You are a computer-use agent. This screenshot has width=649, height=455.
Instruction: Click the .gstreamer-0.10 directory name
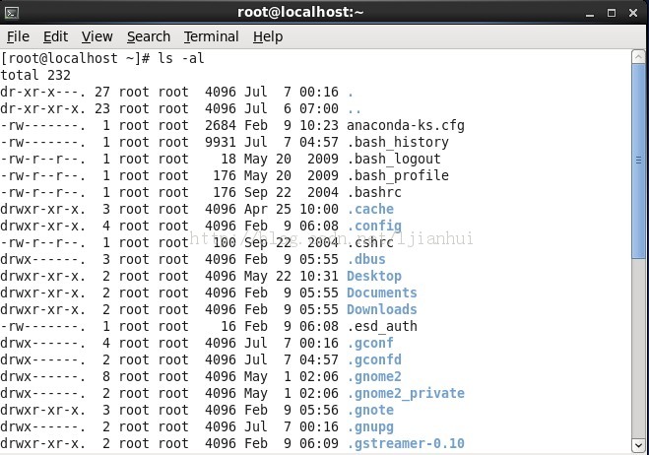(406, 443)
